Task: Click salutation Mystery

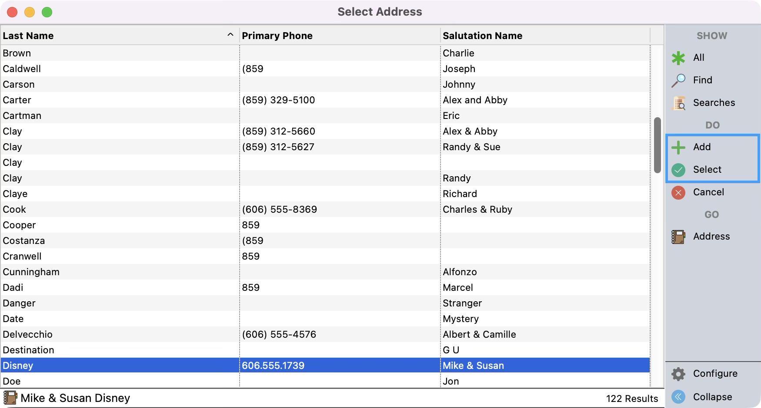Action: (461, 319)
